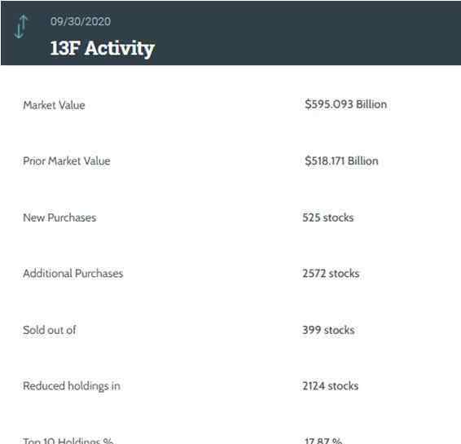This screenshot has height=444, width=461.
Task: Select the Sold out of label
Action: click(50, 330)
